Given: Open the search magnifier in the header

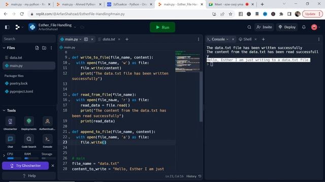Looking at the screenshot, I should (x=249, y=27).
